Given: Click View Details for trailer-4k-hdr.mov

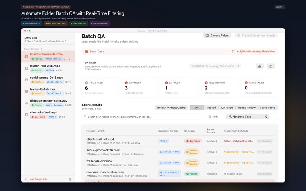Looking at the screenshot, I should point(265,163).
